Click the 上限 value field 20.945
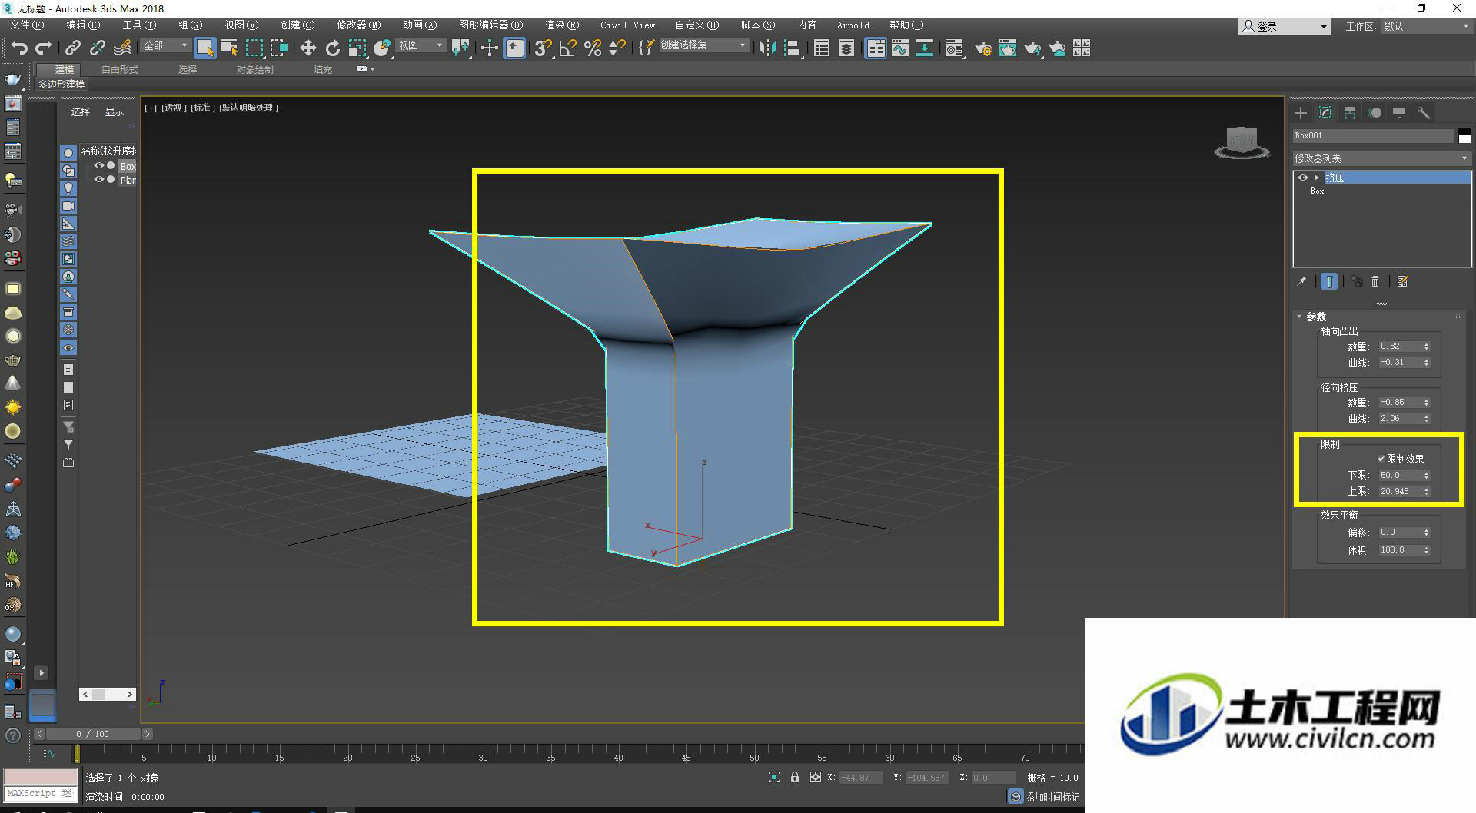This screenshot has height=813, width=1476. click(x=1399, y=492)
